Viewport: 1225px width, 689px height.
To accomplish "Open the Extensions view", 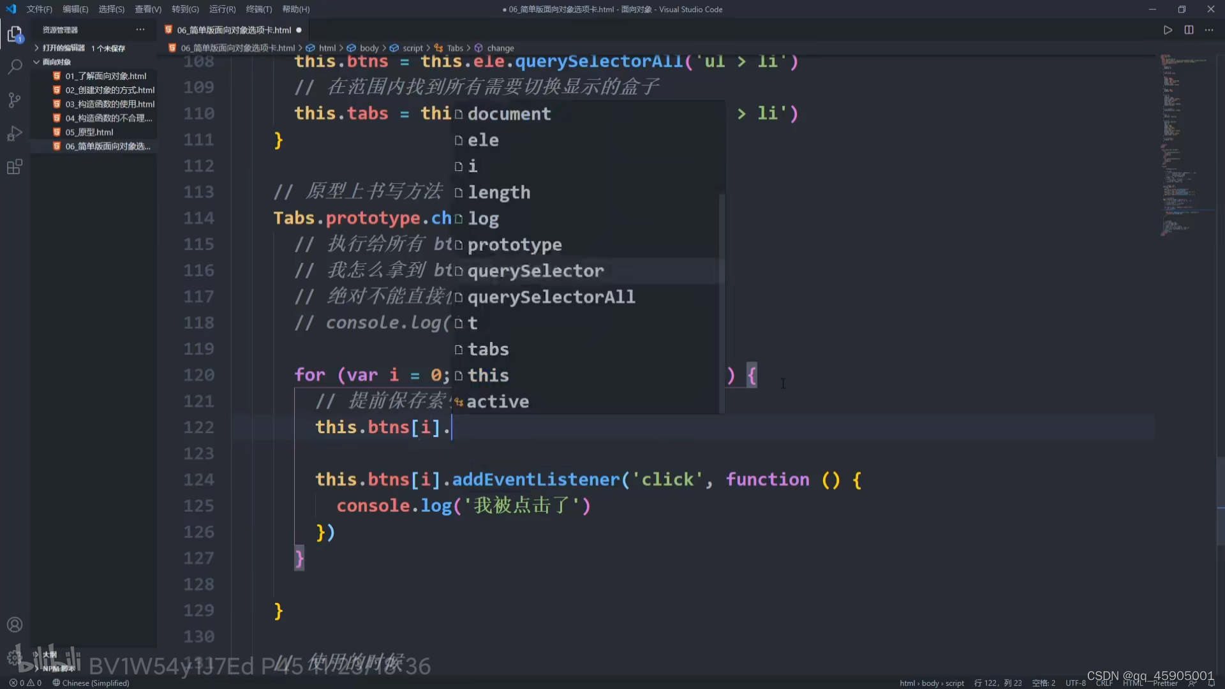I will pyautogui.click(x=15, y=167).
